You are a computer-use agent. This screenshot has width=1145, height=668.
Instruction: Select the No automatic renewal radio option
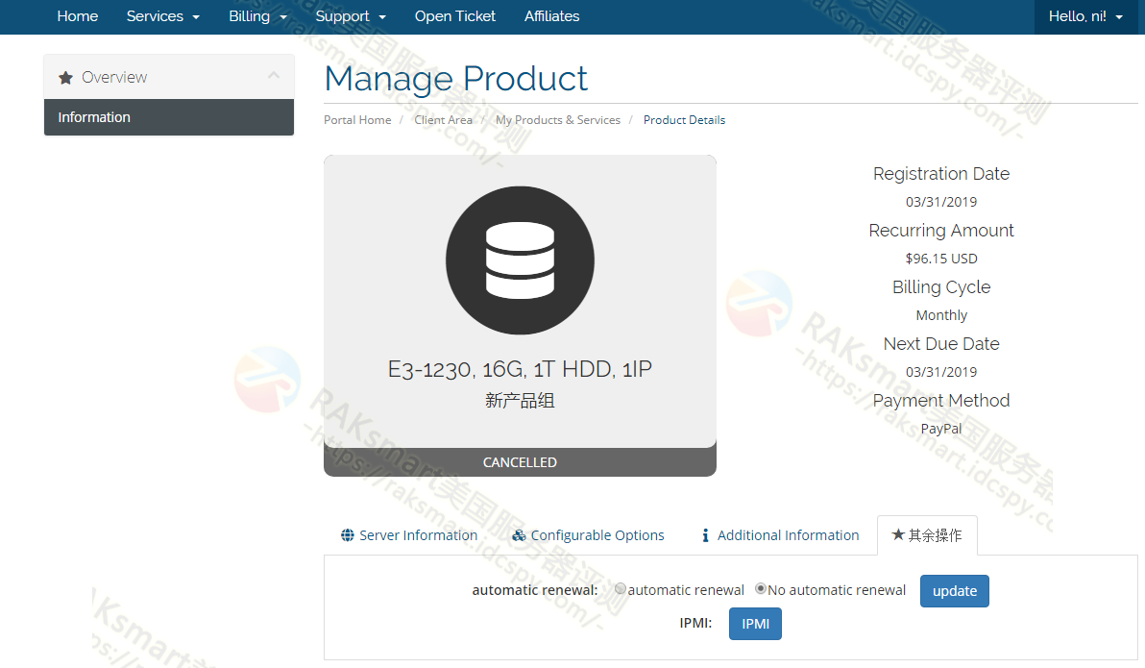760,588
